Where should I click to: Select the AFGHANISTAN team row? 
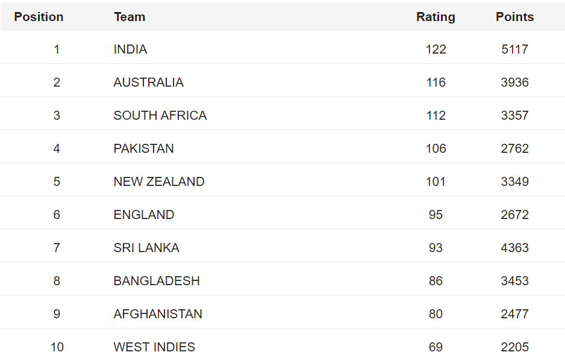[158, 314]
